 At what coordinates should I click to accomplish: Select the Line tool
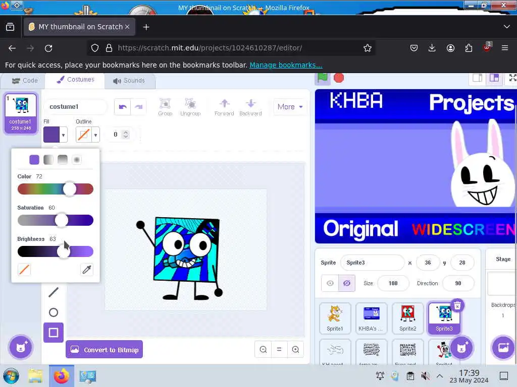point(54,292)
